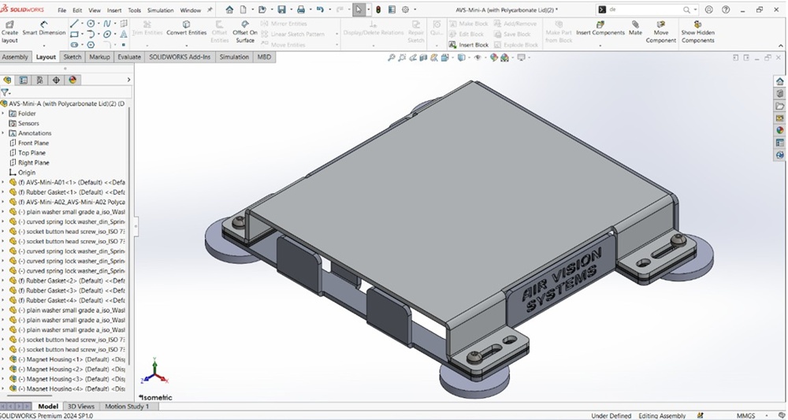The width and height of the screenshot is (788, 420).
Task: Open the SOLIDWORKS Add-Ins tab
Action: point(180,58)
